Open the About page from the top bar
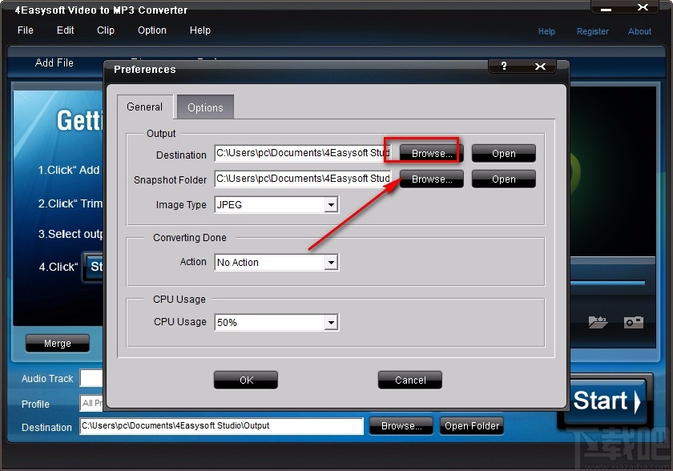Viewport: 673px width, 471px height. coord(639,31)
